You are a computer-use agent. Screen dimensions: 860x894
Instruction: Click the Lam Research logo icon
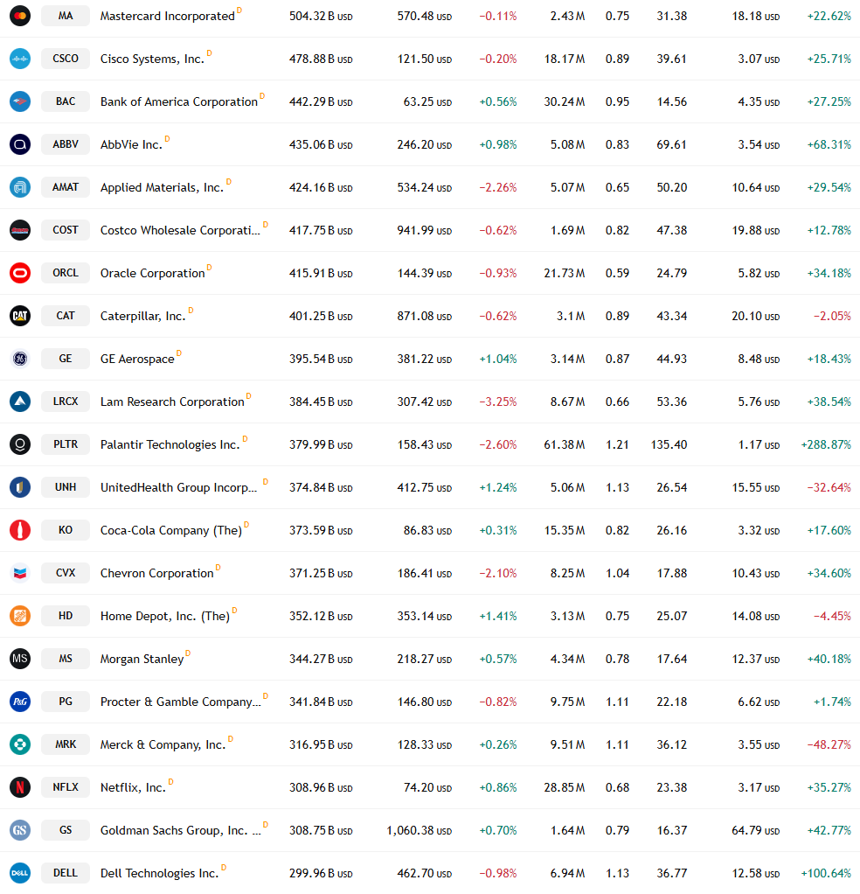pos(20,402)
